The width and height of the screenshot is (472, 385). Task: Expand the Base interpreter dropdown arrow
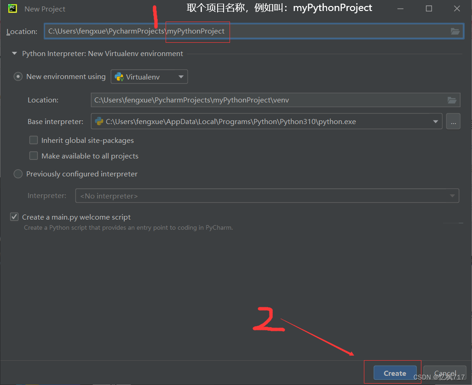tap(435, 121)
